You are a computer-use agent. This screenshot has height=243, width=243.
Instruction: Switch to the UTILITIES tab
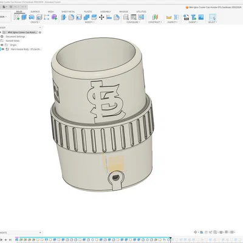coord(141,12)
